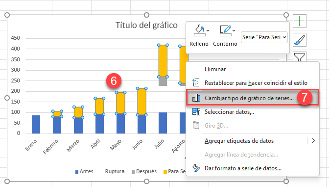Viewport: 329px width, 187px height.
Task: Click the bottom-center chart resize handle
Action: coord(147,181)
